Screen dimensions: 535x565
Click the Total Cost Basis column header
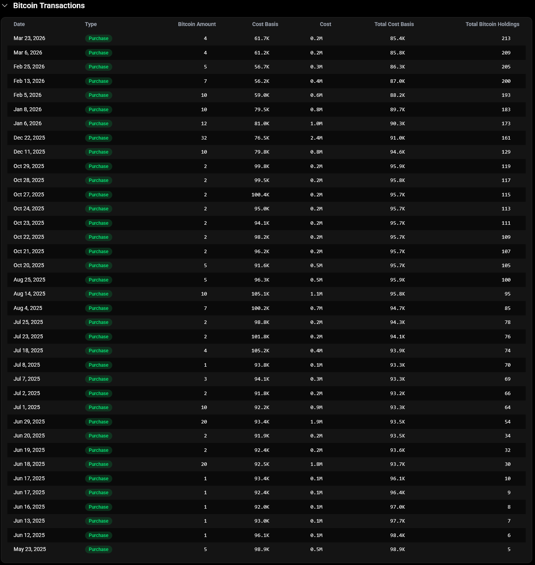coord(394,24)
